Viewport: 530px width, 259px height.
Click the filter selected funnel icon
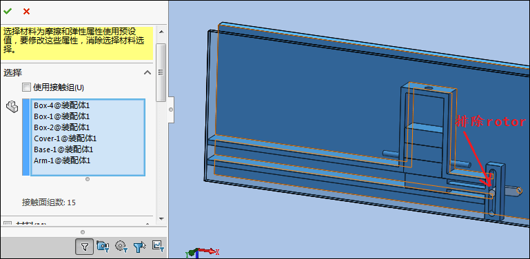pos(140,247)
